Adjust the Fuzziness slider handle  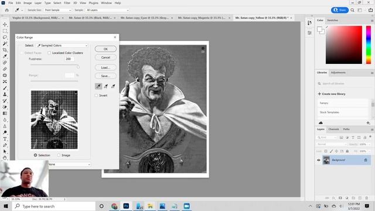pyautogui.click(x=78, y=67)
